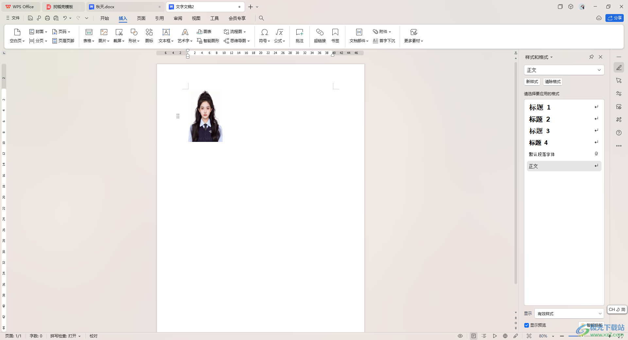Screen dimensions: 628x340
Task: Open the shapes (形状) tool
Action: coord(134,36)
